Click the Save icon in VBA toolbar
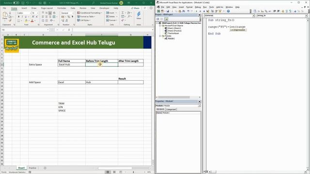 [168, 11]
